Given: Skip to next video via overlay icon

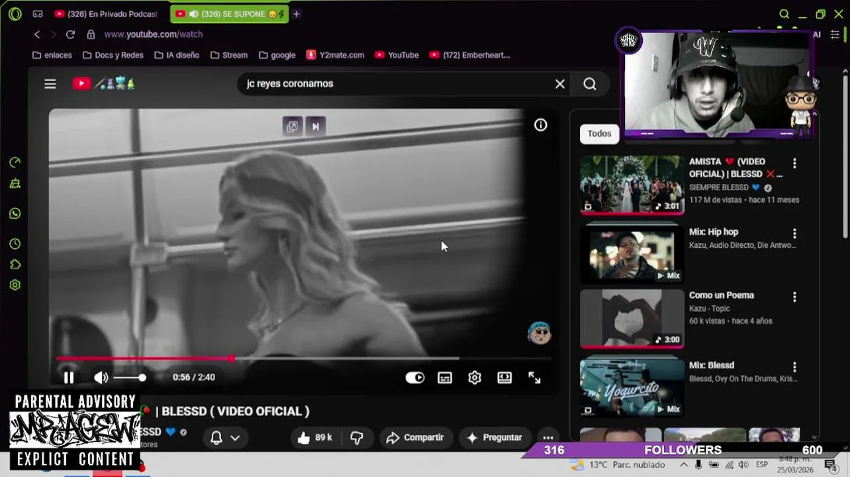Looking at the screenshot, I should pyautogui.click(x=316, y=127).
